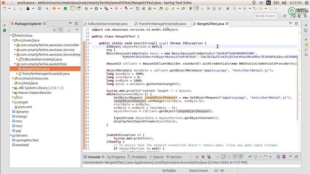Select the Console tab

pyautogui.click(x=93, y=157)
